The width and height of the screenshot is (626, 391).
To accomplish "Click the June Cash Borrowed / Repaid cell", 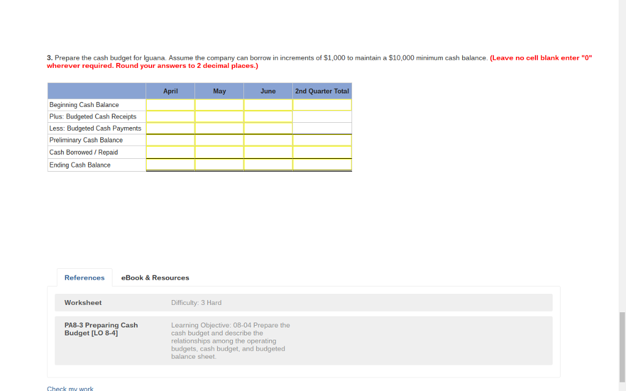I will (268, 152).
